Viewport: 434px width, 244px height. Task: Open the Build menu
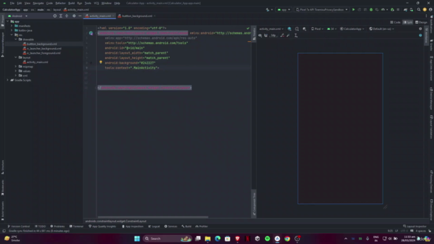(71, 3)
